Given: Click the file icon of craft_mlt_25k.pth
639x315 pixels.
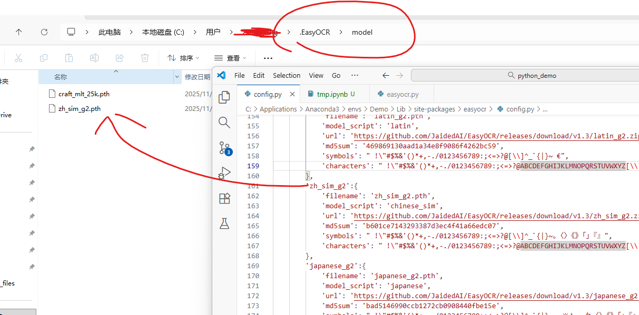Looking at the screenshot, I should pos(52,94).
